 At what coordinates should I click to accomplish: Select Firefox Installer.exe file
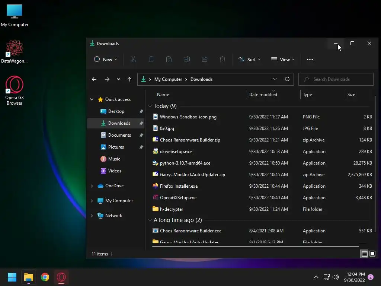coord(262,186)
